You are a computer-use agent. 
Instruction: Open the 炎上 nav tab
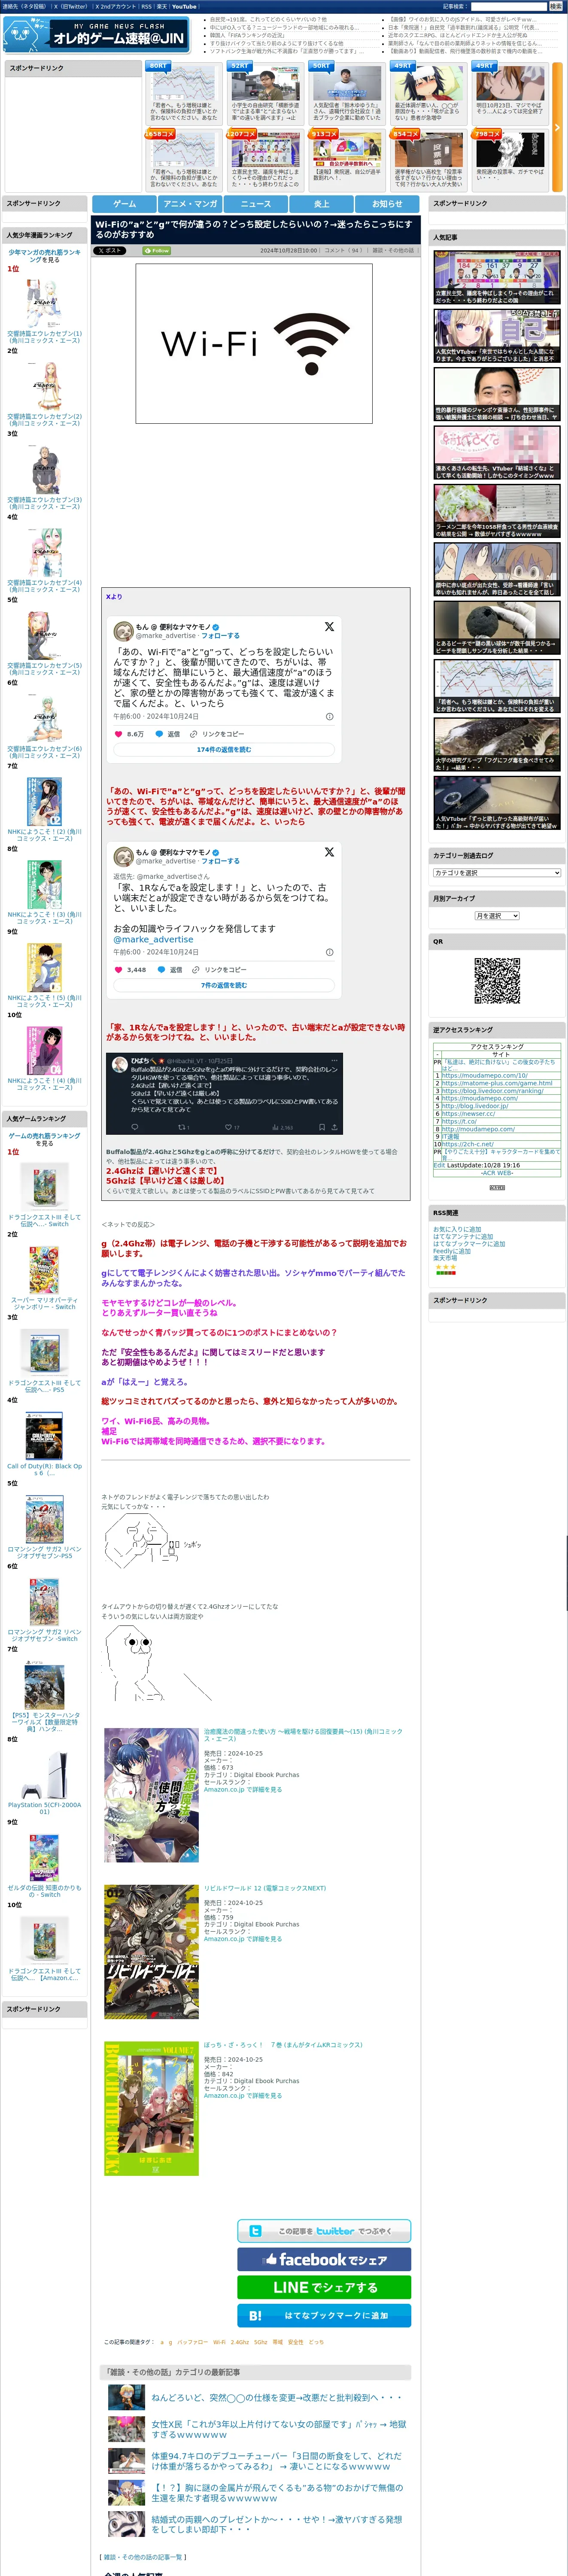tap(322, 203)
